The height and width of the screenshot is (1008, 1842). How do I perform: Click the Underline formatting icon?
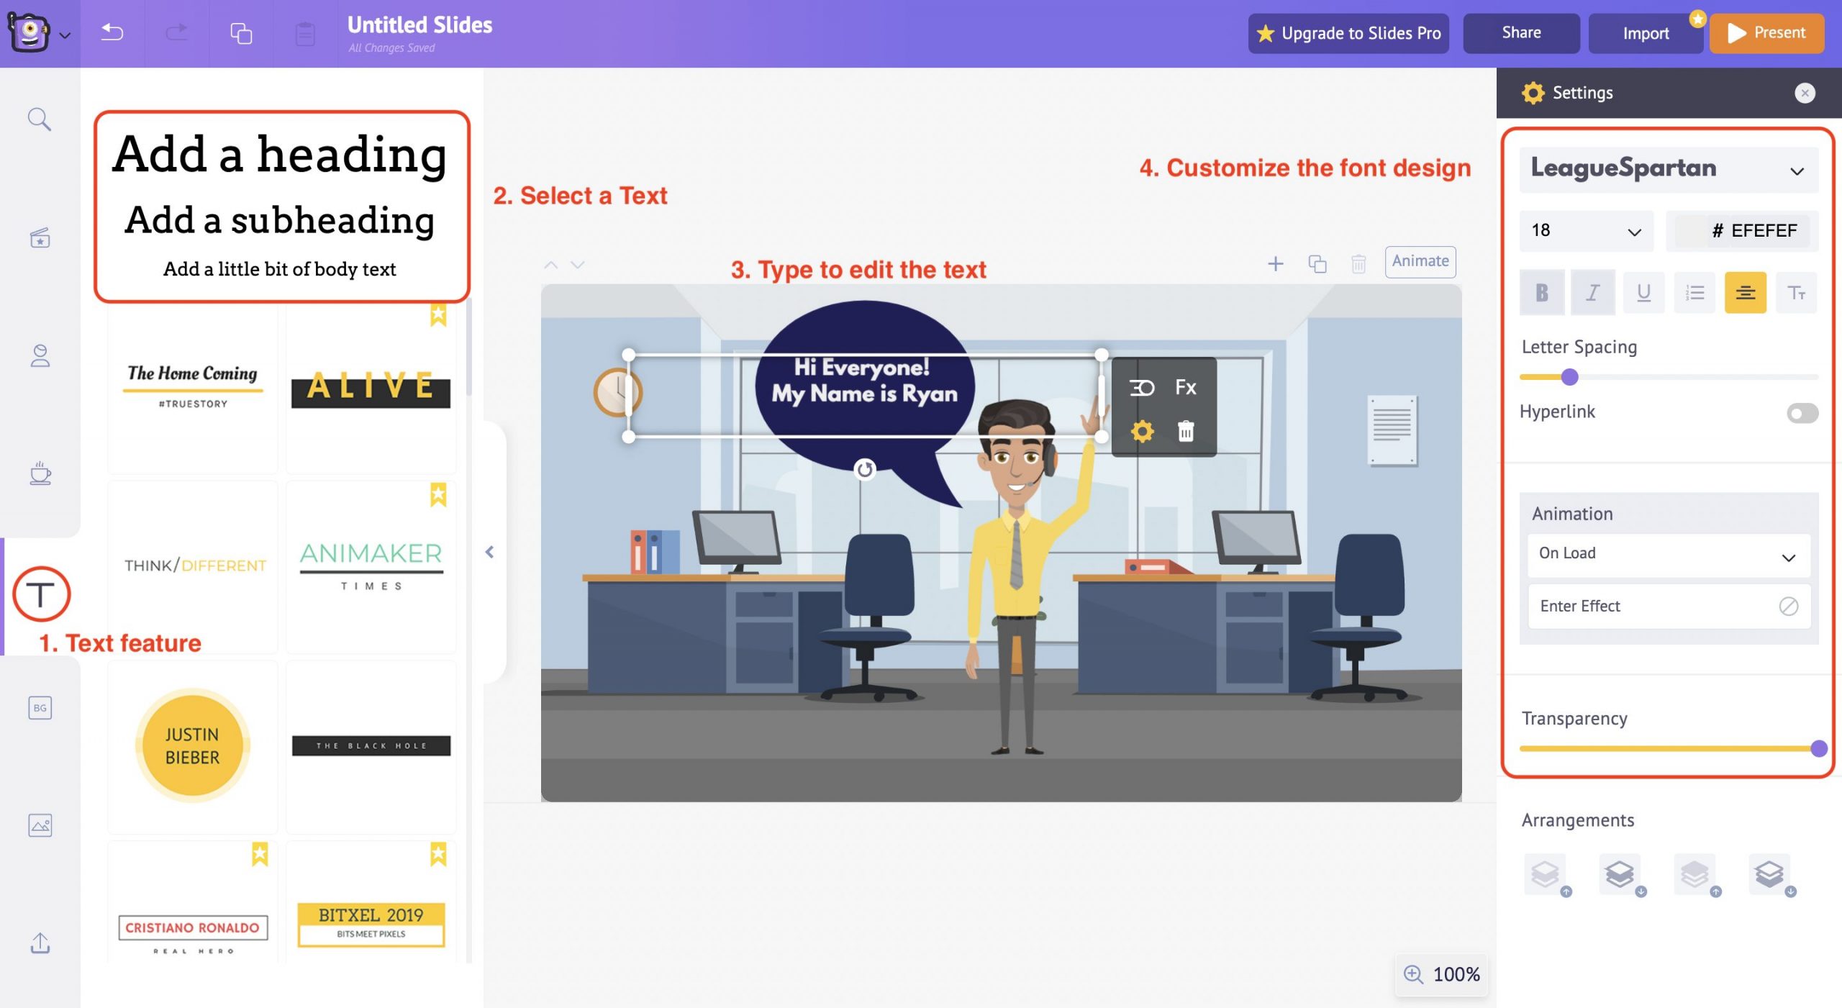pos(1642,291)
